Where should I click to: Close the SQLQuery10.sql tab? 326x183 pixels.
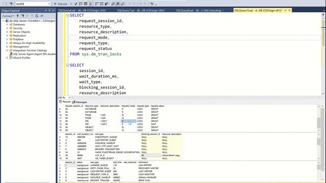tap(289, 10)
